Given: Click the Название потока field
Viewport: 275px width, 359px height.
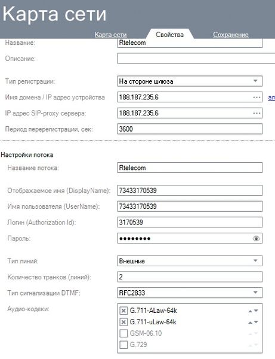Looking at the screenshot, I should (190, 168).
